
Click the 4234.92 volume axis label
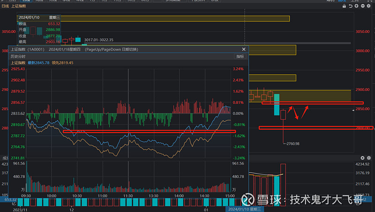(x=362, y=164)
